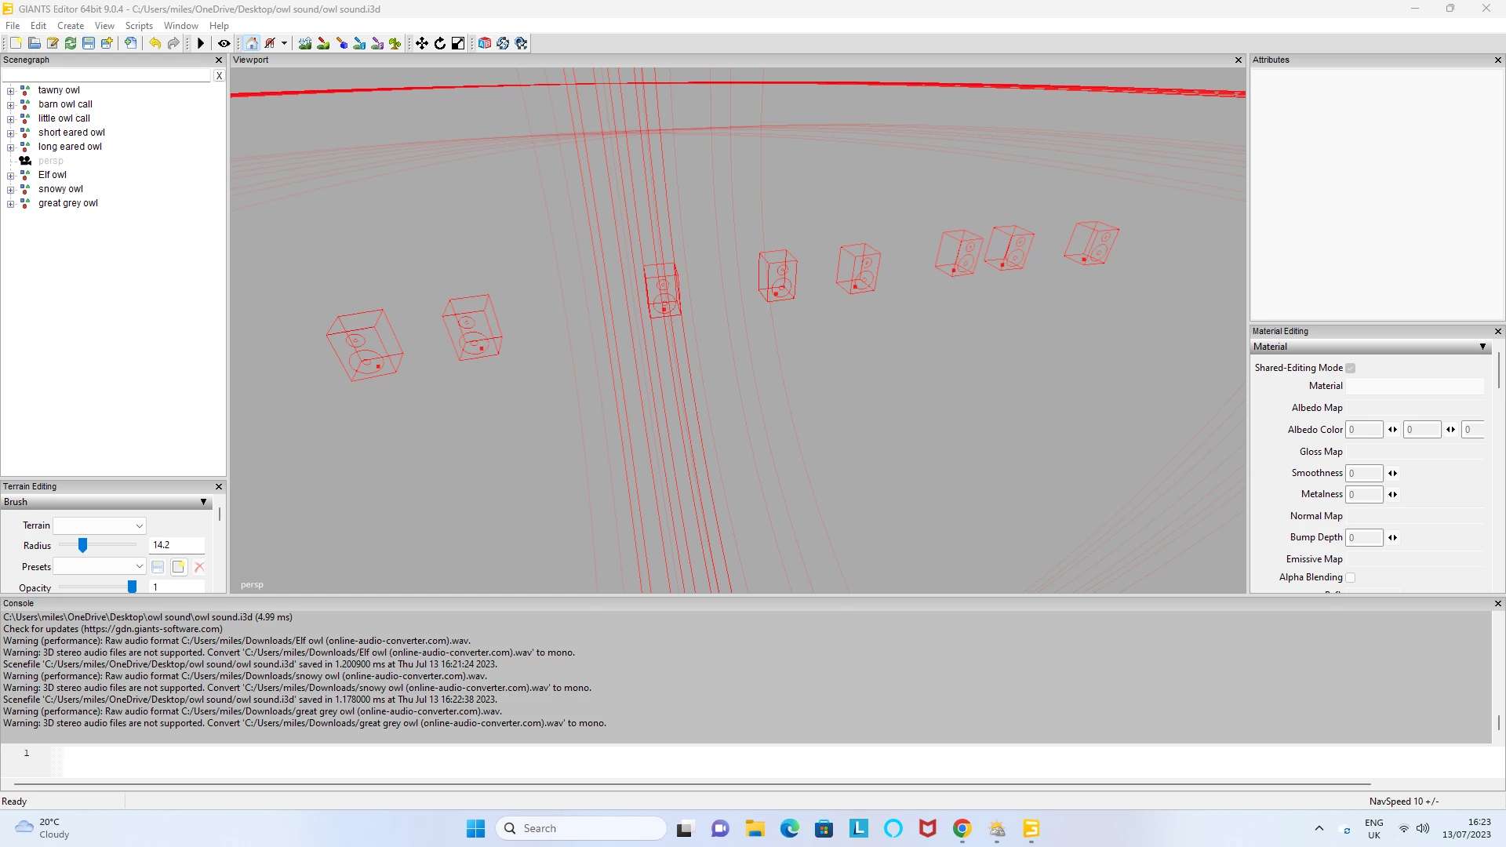This screenshot has width=1506, height=847.
Task: Select great grey owl in scenegraph
Action: click(x=68, y=203)
